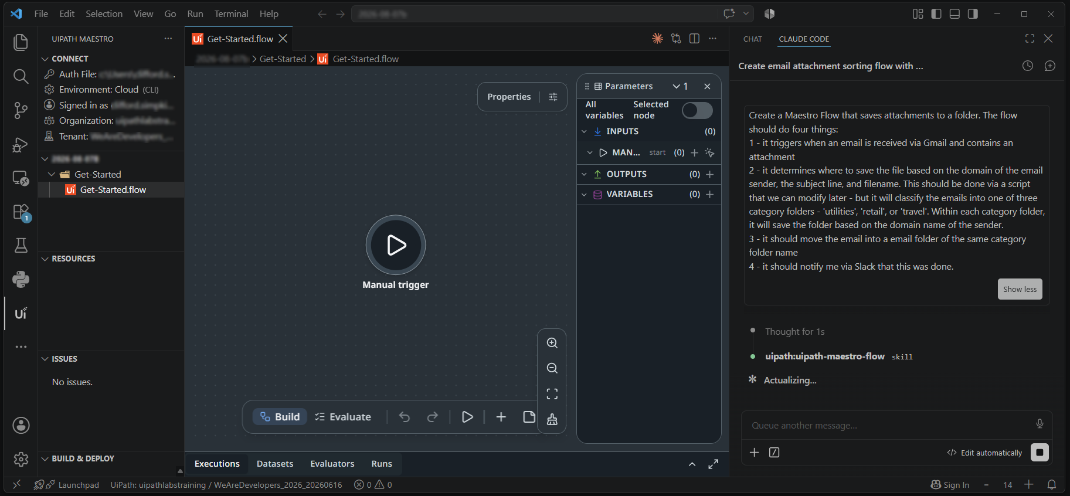Open the Extensions view with badge
1070x496 pixels.
pos(21,212)
